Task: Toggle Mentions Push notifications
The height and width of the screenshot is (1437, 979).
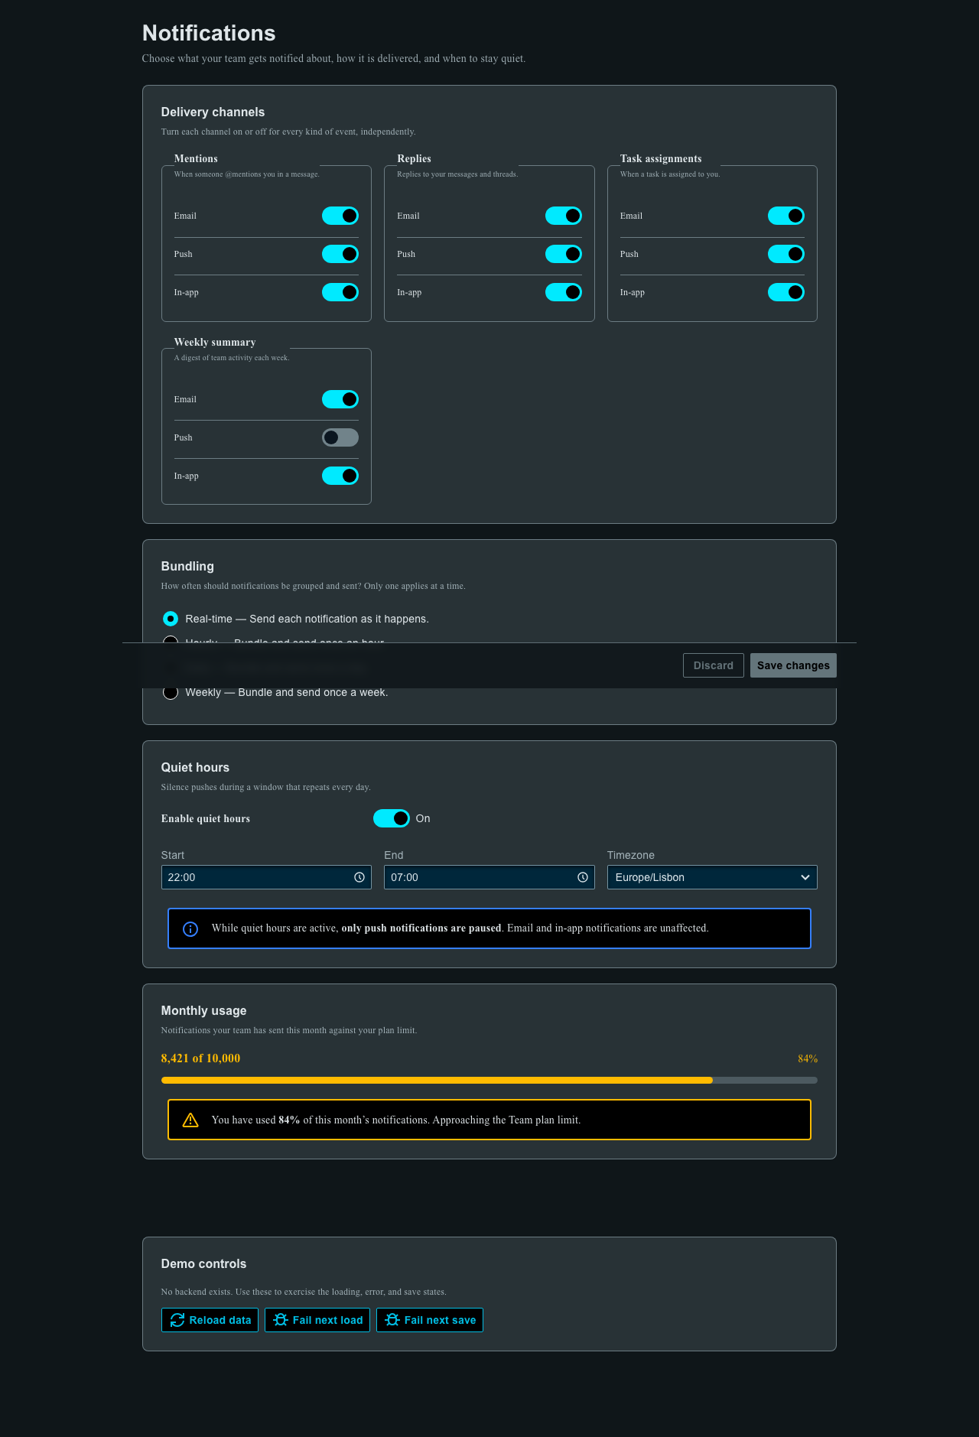Action: pyautogui.click(x=340, y=254)
